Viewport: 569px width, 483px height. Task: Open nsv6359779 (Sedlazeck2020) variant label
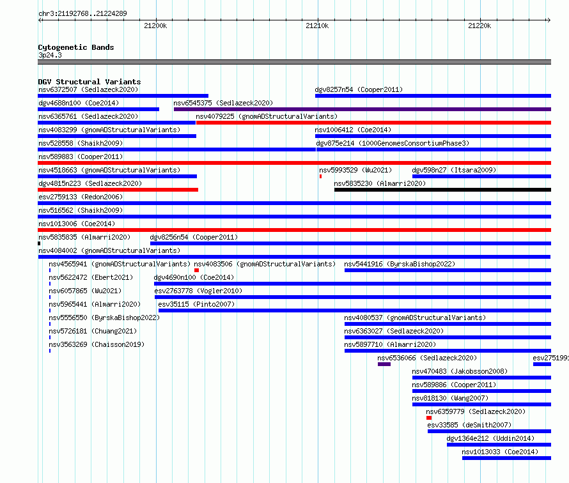point(476,411)
